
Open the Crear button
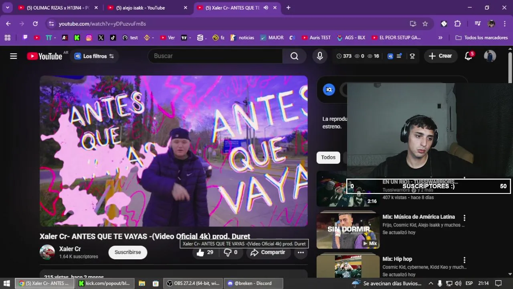pyautogui.click(x=440, y=56)
